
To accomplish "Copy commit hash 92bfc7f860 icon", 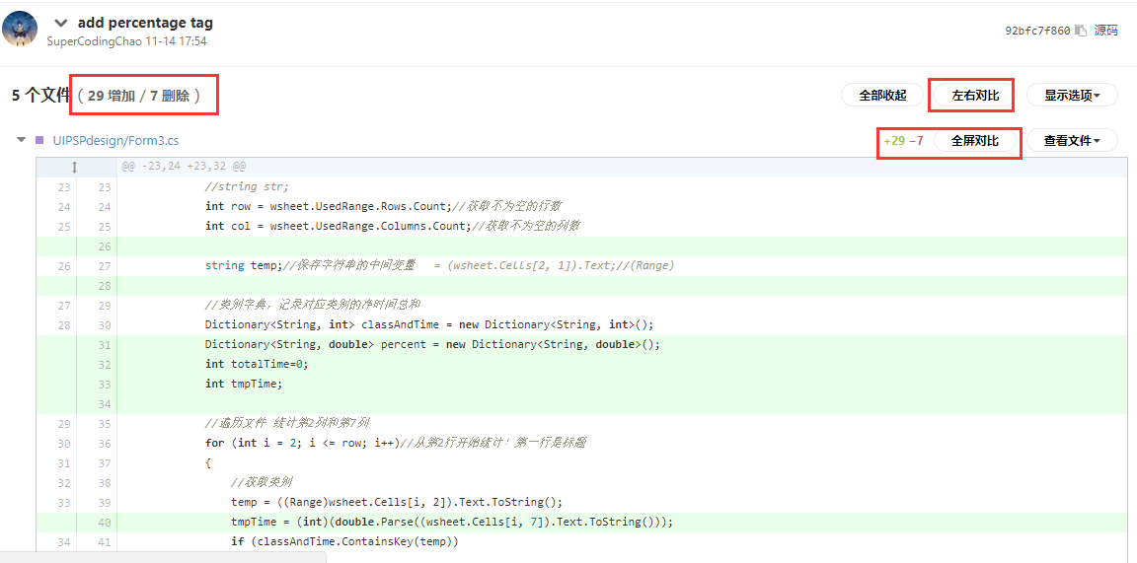I will (1081, 31).
